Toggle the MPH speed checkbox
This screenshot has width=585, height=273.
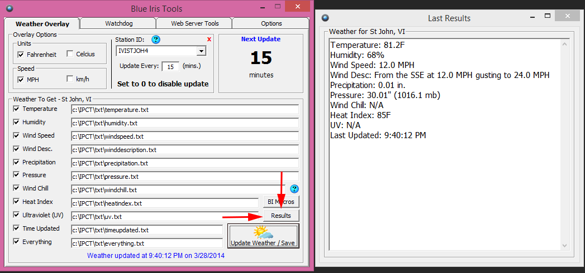coord(21,80)
